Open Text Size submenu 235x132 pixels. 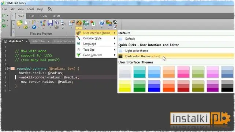pyautogui.click(x=96, y=50)
